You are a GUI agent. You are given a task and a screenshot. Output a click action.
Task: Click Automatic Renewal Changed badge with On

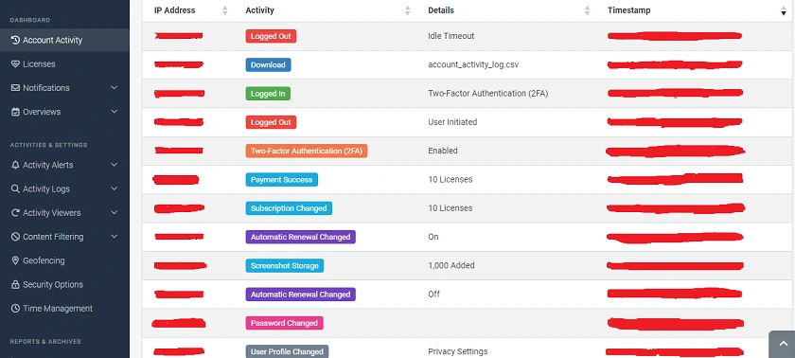(300, 237)
